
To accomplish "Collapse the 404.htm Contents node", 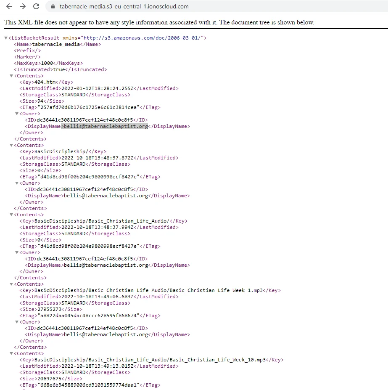I will [x=11, y=76].
